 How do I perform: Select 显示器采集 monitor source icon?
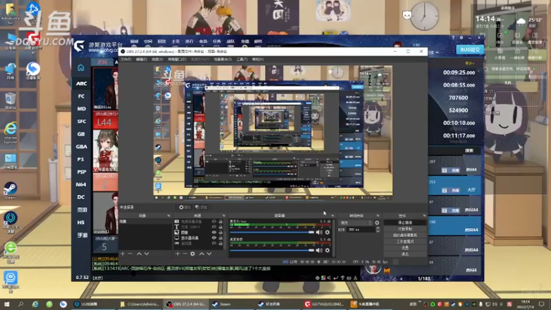pyautogui.click(x=177, y=238)
